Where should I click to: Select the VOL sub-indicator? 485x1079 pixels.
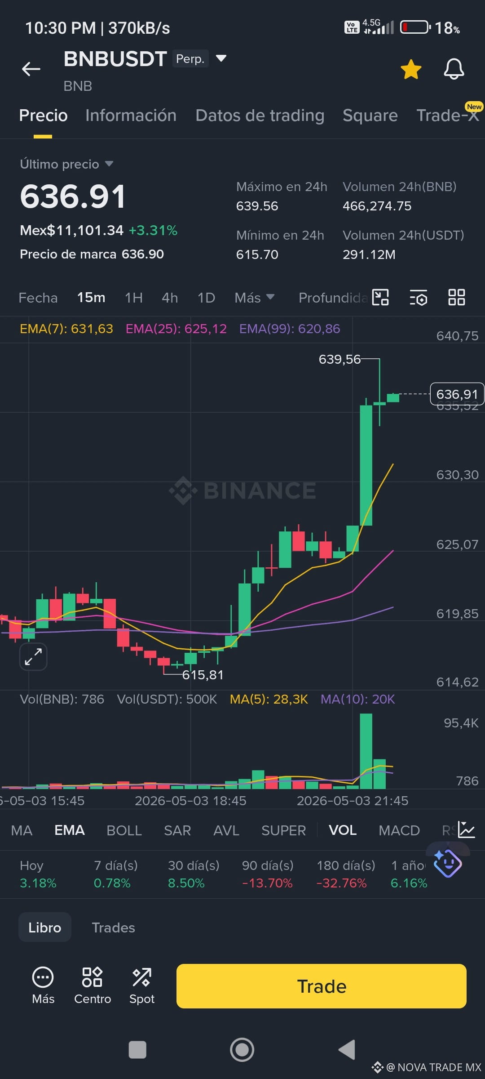coord(343,830)
